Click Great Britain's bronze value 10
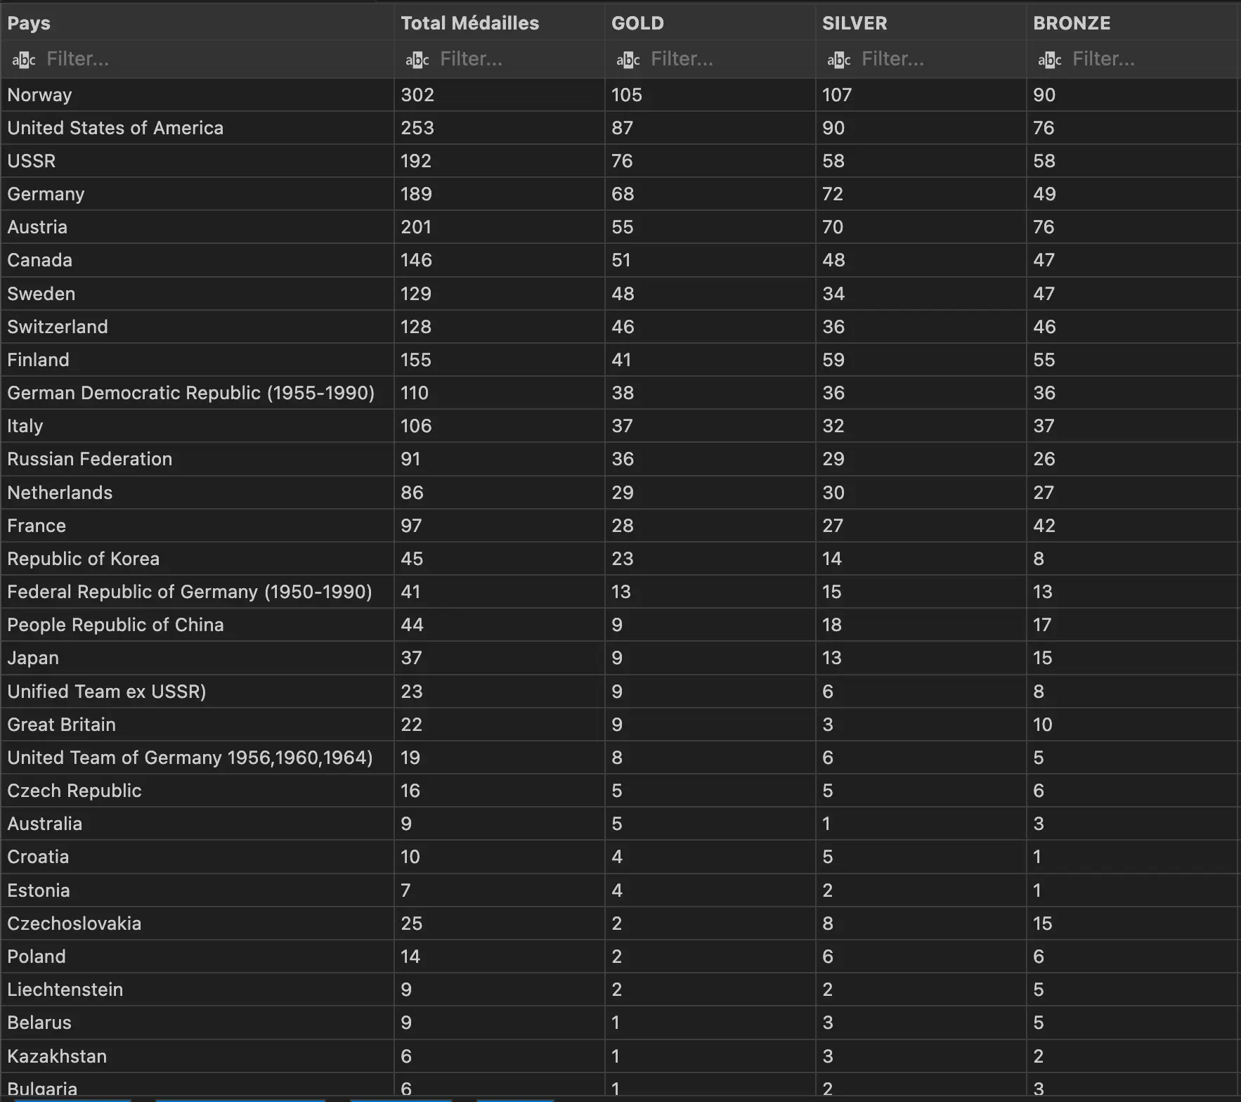Screen dimensions: 1241x1102 click(1043, 725)
